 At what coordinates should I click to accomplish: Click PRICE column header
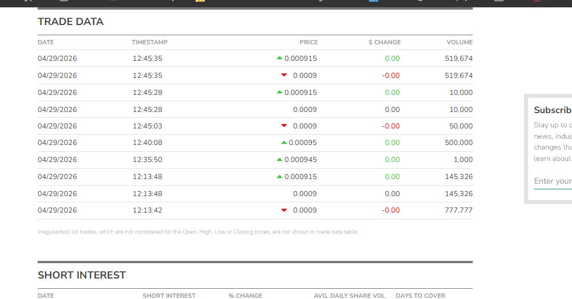(309, 42)
